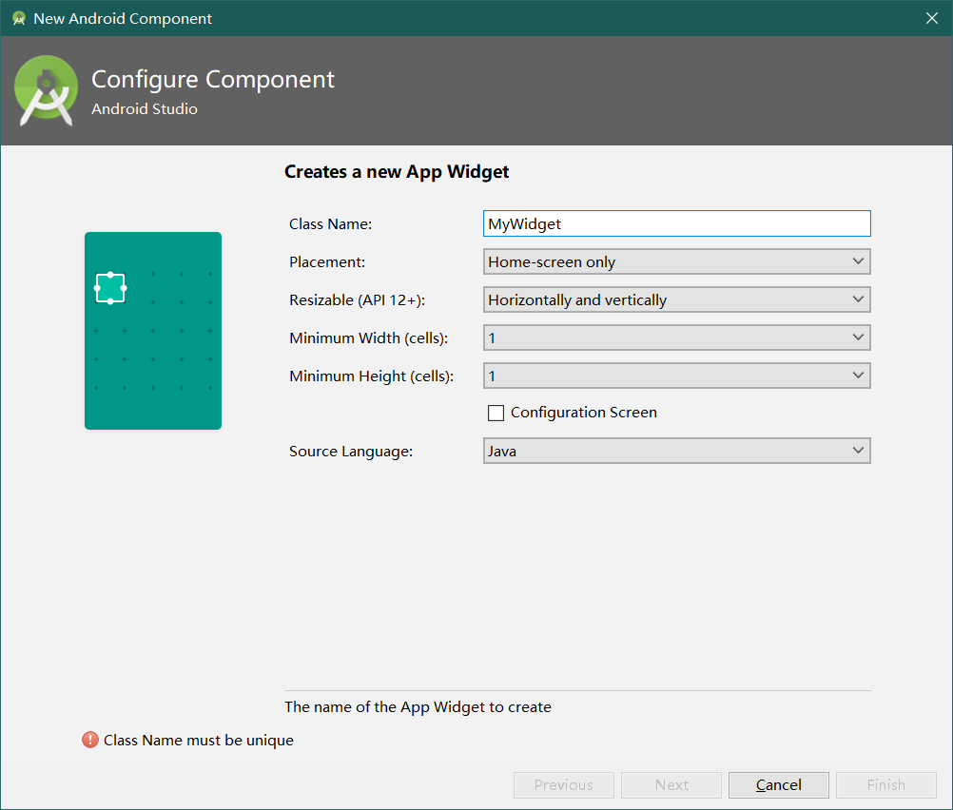Enable the Configuration Screen checkbox
Screen dimensions: 953x810
click(496, 414)
